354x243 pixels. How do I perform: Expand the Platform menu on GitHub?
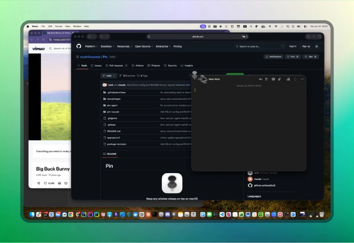coord(91,46)
